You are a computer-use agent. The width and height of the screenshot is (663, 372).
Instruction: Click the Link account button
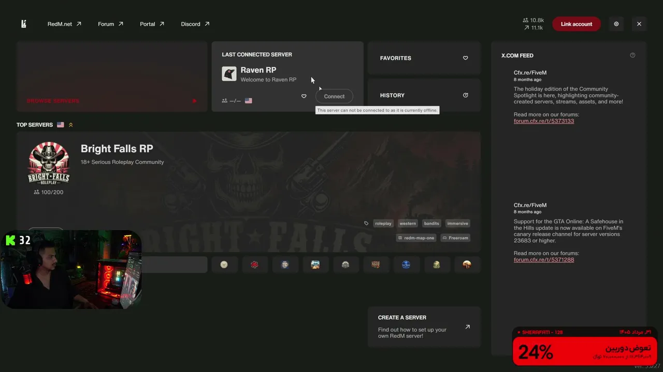(x=576, y=24)
